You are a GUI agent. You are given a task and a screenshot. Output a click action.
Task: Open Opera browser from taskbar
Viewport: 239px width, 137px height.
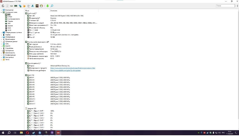click(x=27, y=133)
